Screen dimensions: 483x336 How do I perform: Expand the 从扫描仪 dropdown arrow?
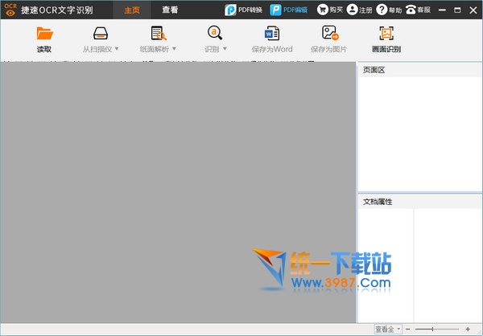(x=118, y=50)
